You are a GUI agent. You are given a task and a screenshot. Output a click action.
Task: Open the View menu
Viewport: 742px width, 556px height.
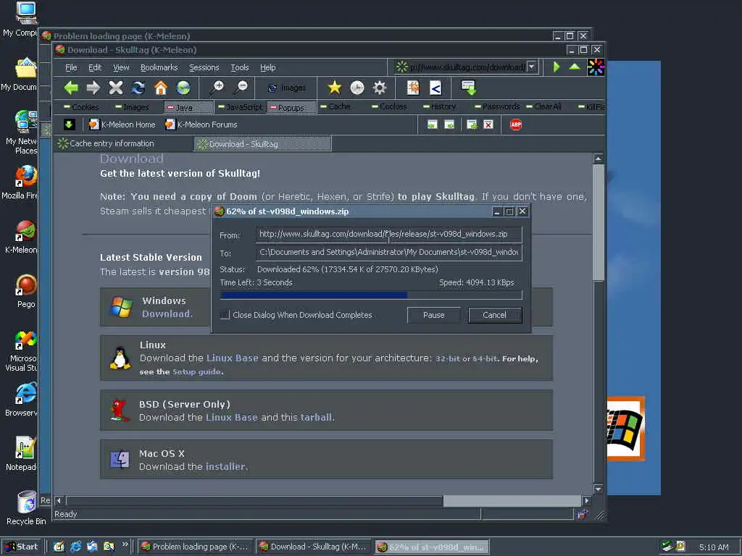121,67
